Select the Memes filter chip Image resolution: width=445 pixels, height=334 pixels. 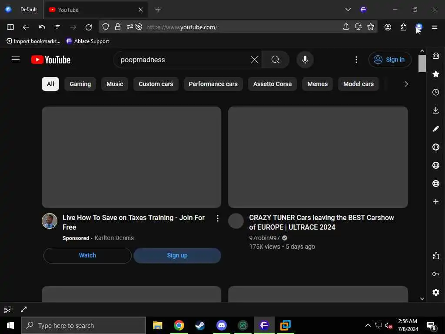click(317, 84)
